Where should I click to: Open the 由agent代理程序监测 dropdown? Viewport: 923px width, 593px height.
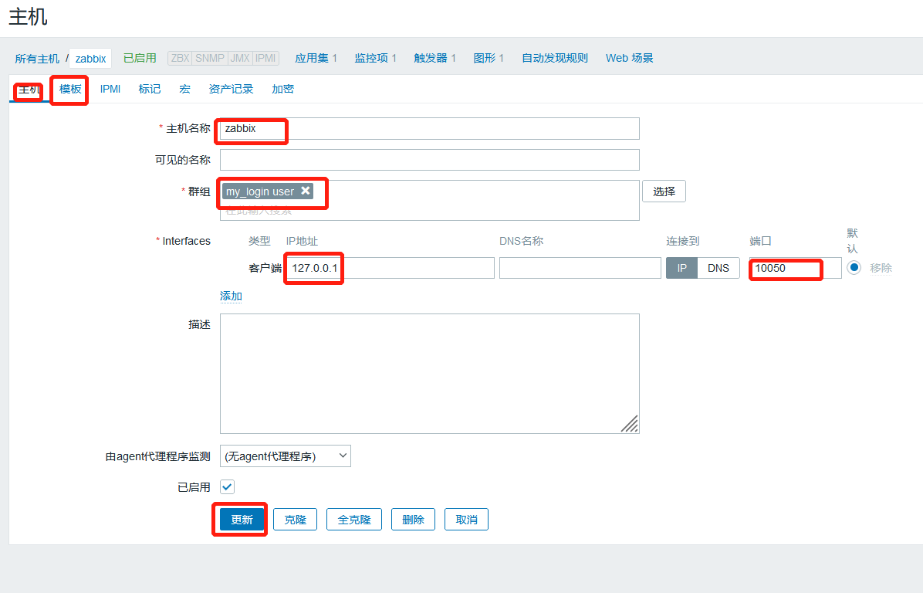pyautogui.click(x=286, y=456)
